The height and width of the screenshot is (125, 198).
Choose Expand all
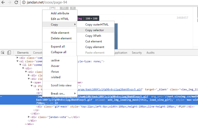point(60,46)
